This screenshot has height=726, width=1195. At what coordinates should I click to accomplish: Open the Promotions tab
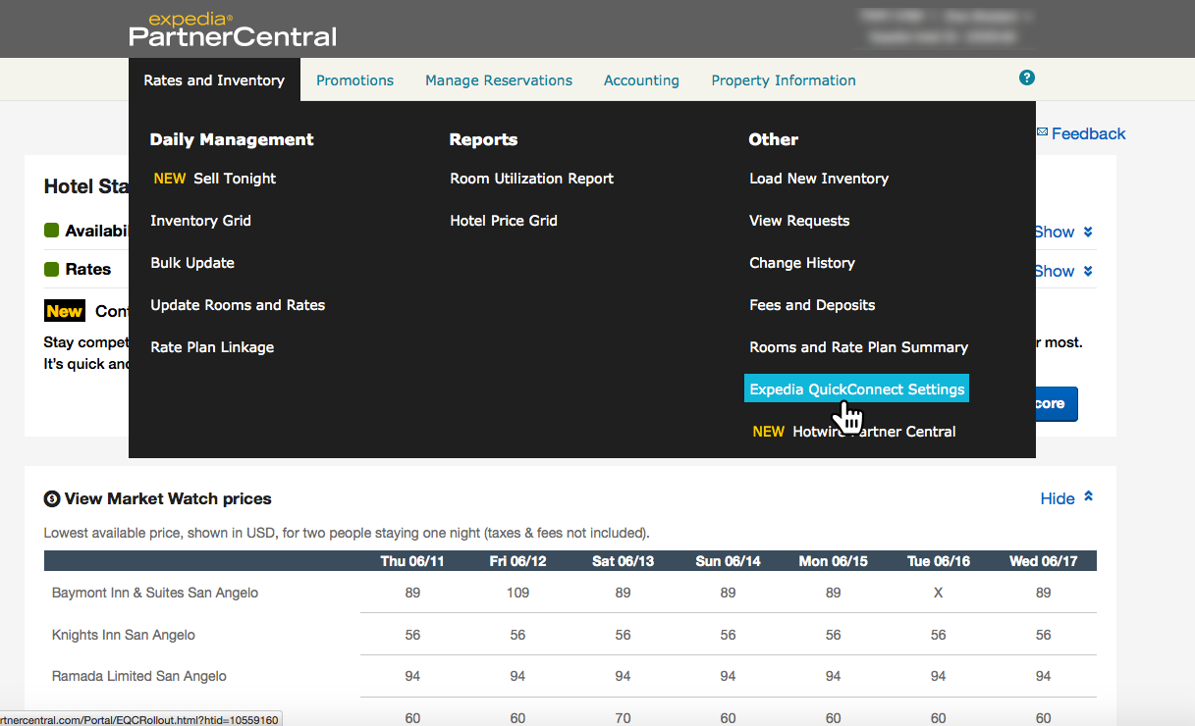tap(354, 80)
